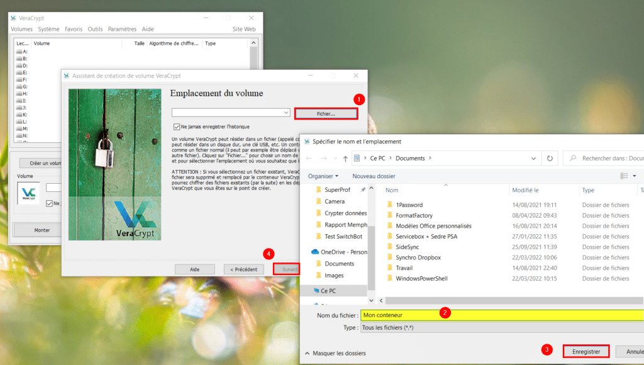Click the pin icon next to SuperProf
The width and height of the screenshot is (644, 365).
(363, 189)
